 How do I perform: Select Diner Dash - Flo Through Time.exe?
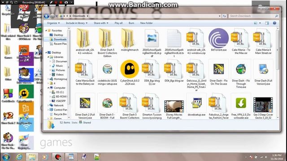tap(241, 74)
